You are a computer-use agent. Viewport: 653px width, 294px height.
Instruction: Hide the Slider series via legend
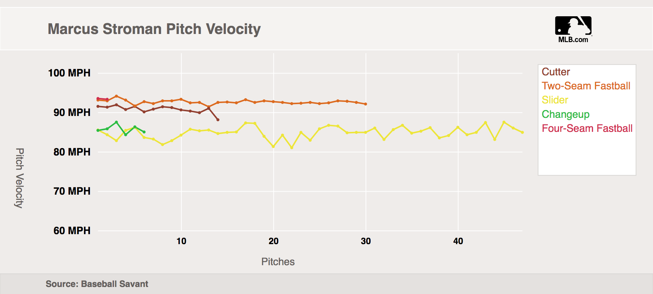555,100
